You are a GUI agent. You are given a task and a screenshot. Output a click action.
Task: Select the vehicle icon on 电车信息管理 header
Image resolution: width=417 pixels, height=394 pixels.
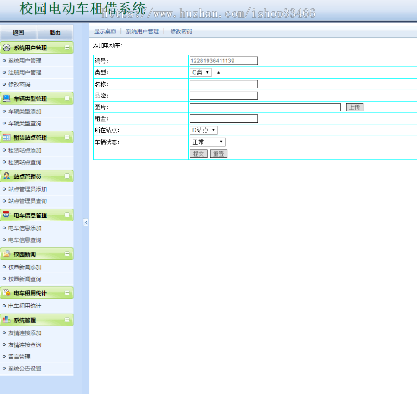point(6,215)
